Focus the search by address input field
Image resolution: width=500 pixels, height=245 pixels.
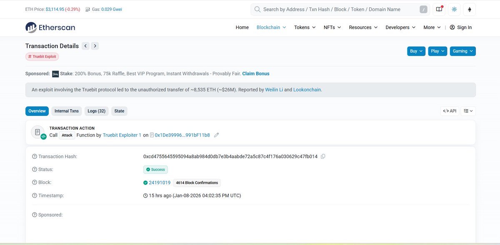(340, 10)
